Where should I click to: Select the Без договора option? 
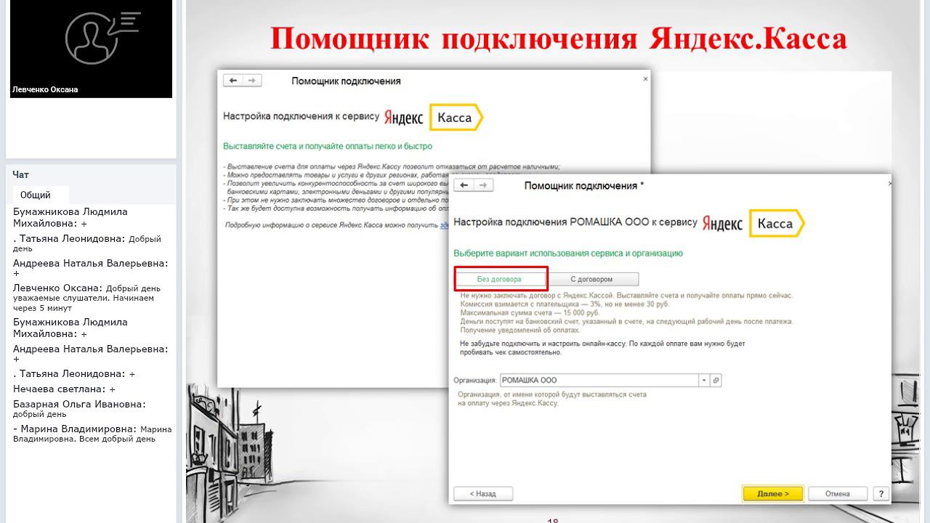point(499,279)
